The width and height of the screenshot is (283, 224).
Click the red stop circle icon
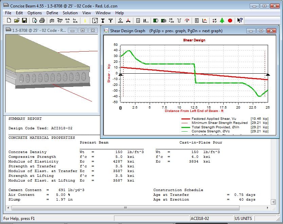[230, 20]
